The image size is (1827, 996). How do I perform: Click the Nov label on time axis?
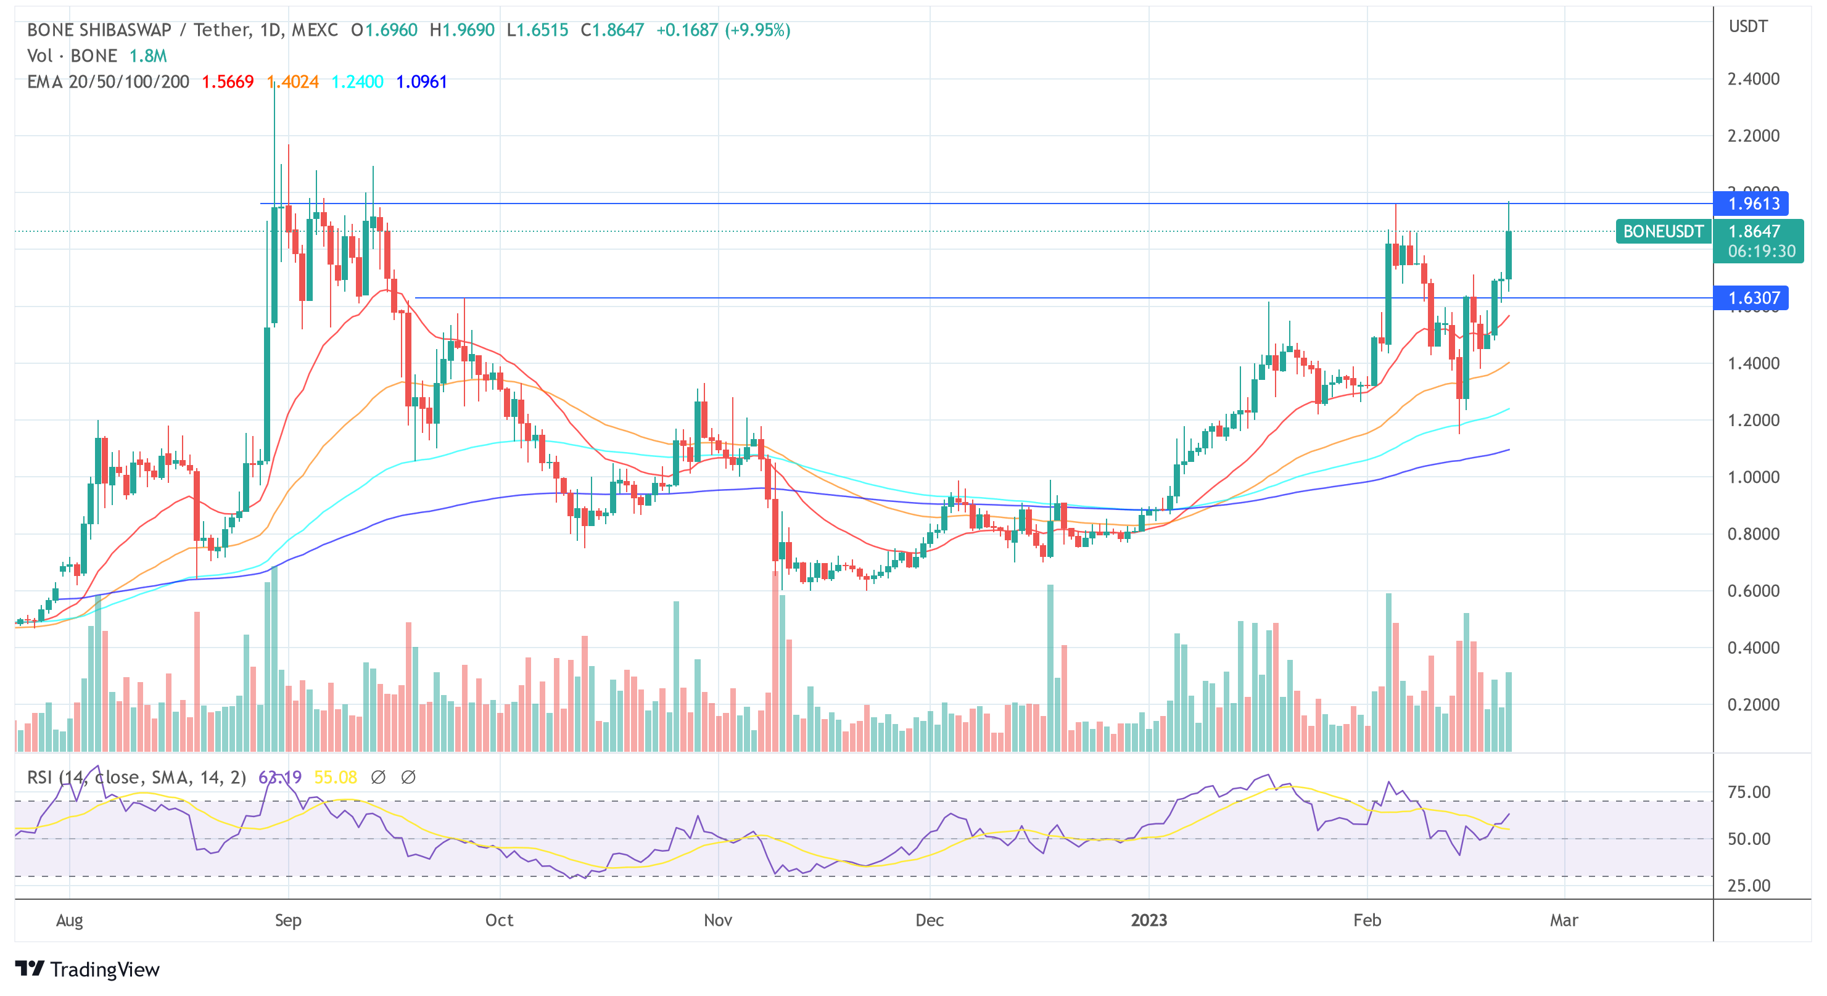(718, 921)
